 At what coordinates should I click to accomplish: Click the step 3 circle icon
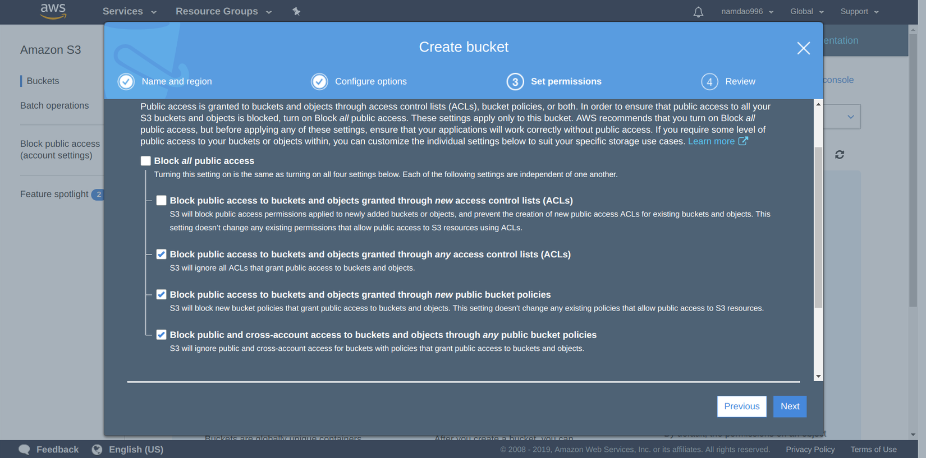515,82
